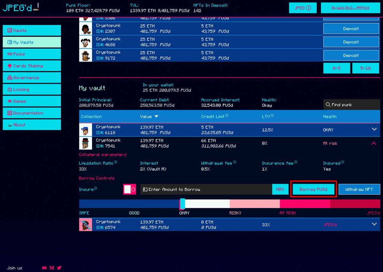Click the Value column sort arrow
Viewport: 383px width, 272px height.
[x=156, y=117]
